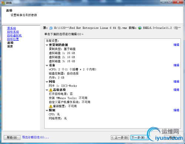
Task: Minimize the 转换 window
Action: click(x=164, y=2)
